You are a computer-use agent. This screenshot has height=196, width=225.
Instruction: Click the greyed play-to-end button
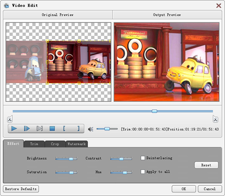[40, 129]
